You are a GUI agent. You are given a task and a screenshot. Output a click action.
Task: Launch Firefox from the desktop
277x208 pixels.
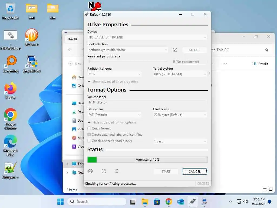pos(11,91)
